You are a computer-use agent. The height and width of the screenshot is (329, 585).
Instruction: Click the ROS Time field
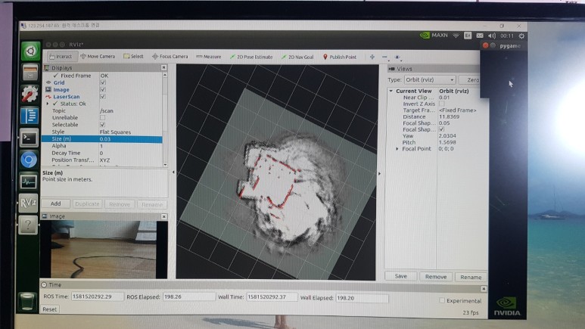(x=97, y=296)
